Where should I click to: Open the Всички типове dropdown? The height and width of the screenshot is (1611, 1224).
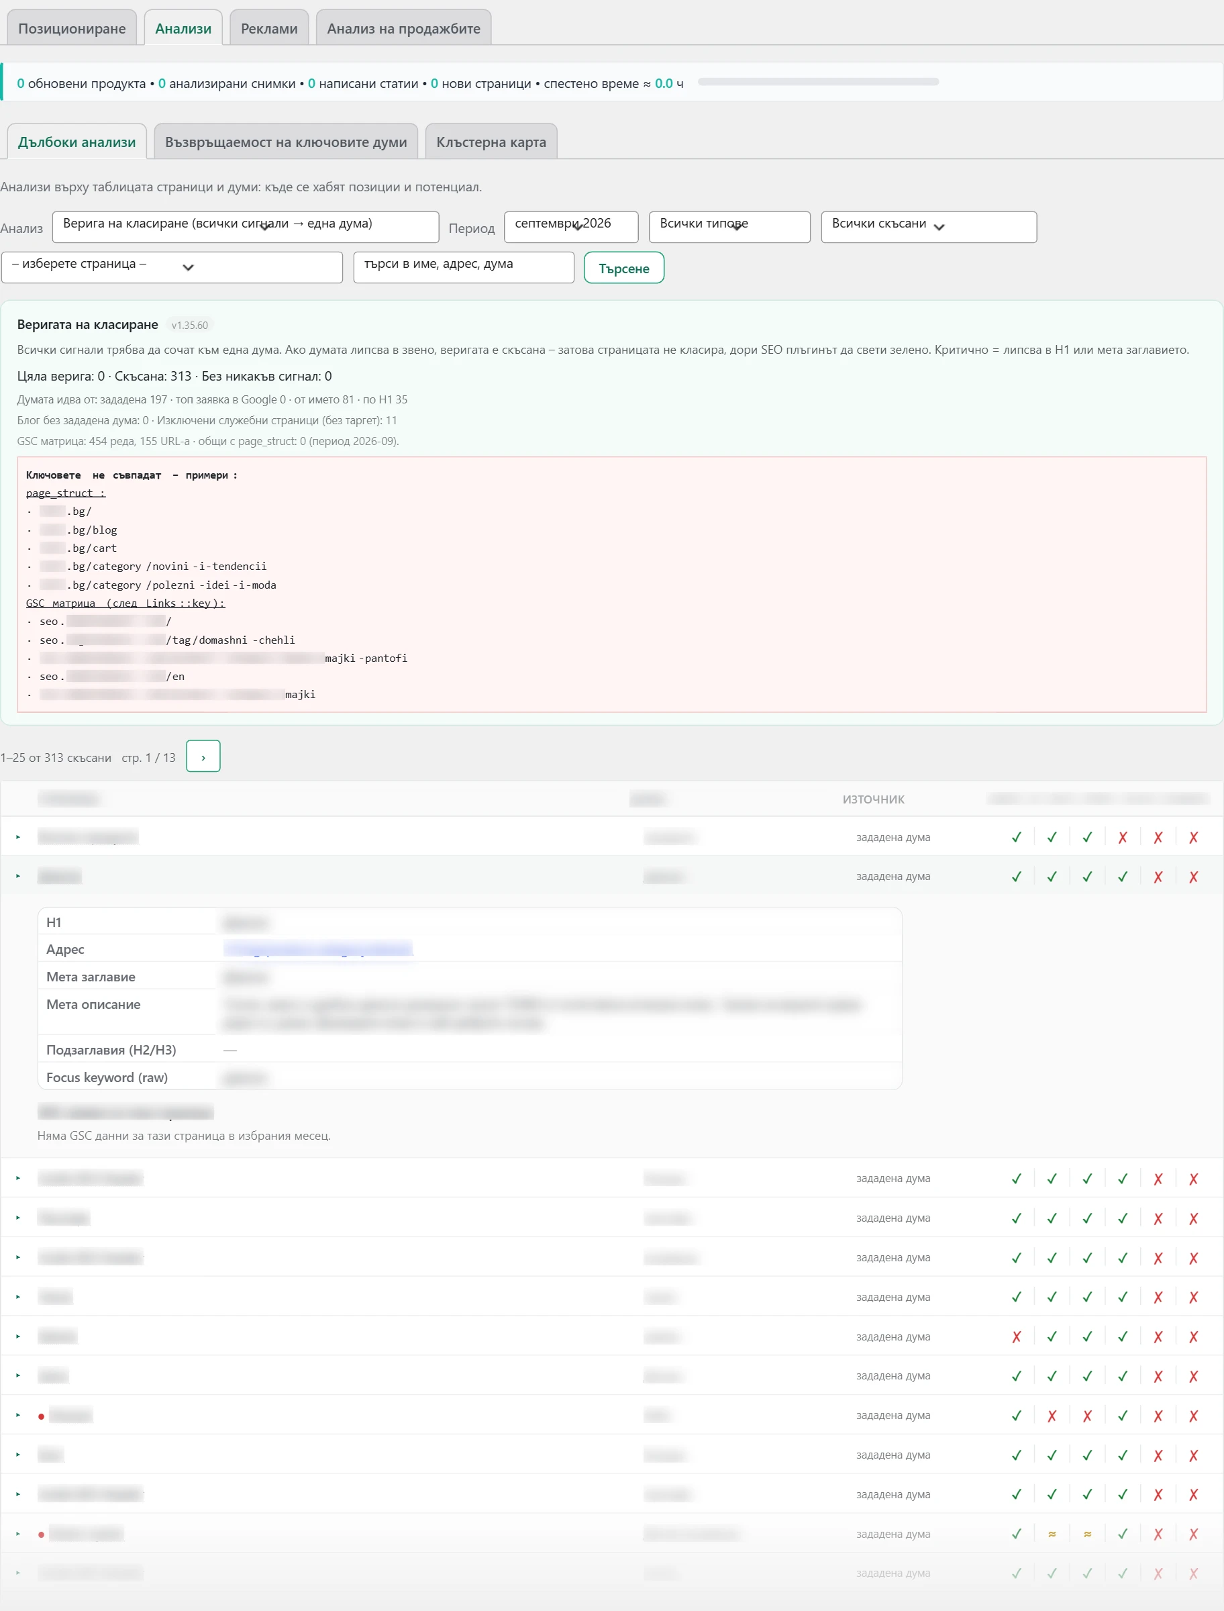(729, 227)
